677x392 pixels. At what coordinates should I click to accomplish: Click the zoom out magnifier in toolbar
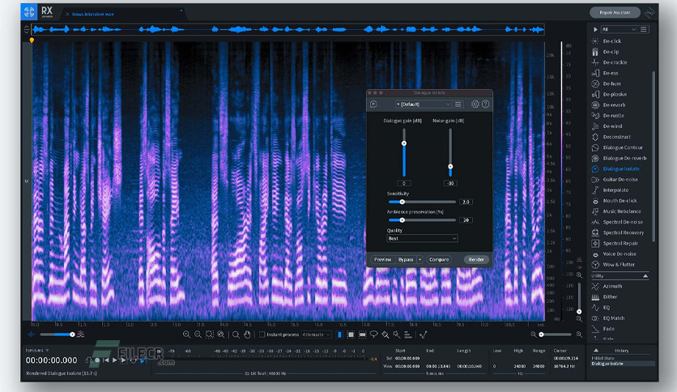(198, 334)
